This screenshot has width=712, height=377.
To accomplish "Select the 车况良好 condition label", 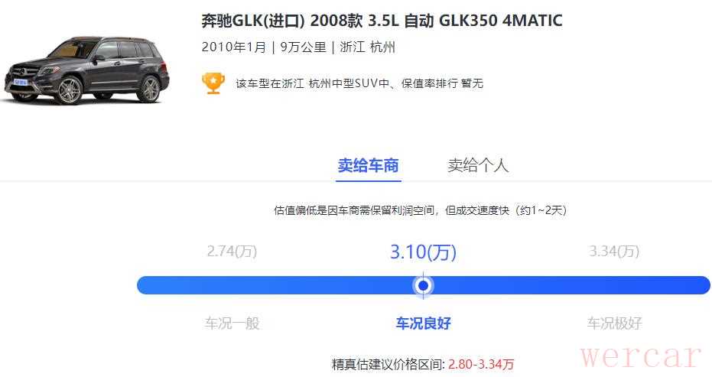I will pos(423,323).
